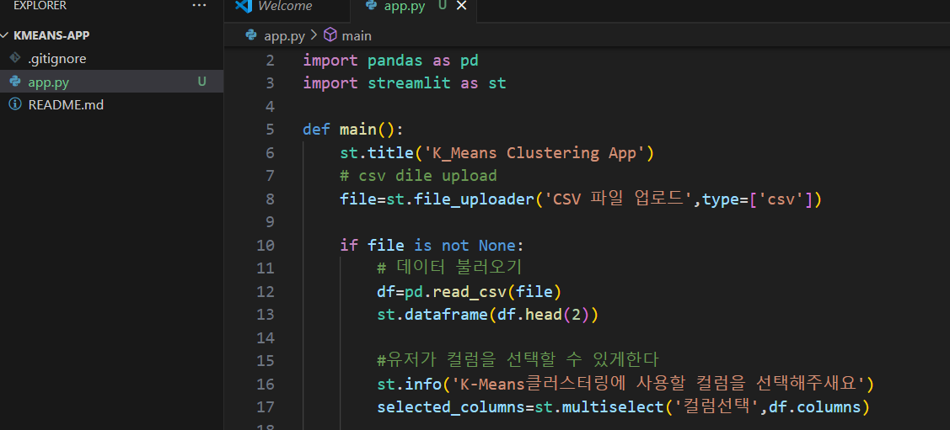The width and height of the screenshot is (950, 430).
Task: Click the type=['csv'] argument
Action: click(x=757, y=199)
